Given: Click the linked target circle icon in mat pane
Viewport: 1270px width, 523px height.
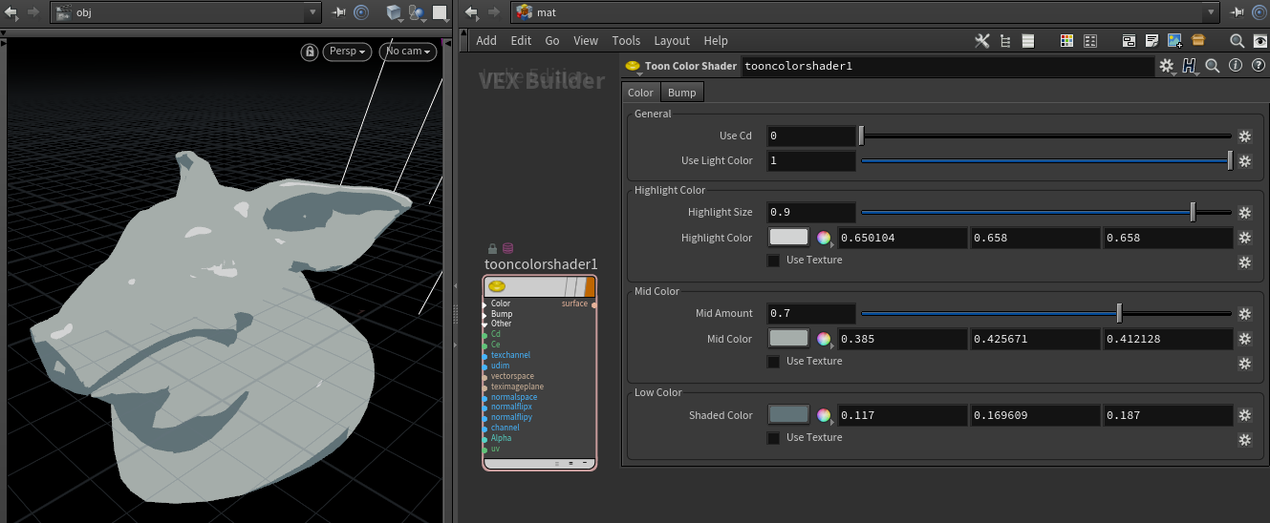Looking at the screenshot, I should point(1259,13).
